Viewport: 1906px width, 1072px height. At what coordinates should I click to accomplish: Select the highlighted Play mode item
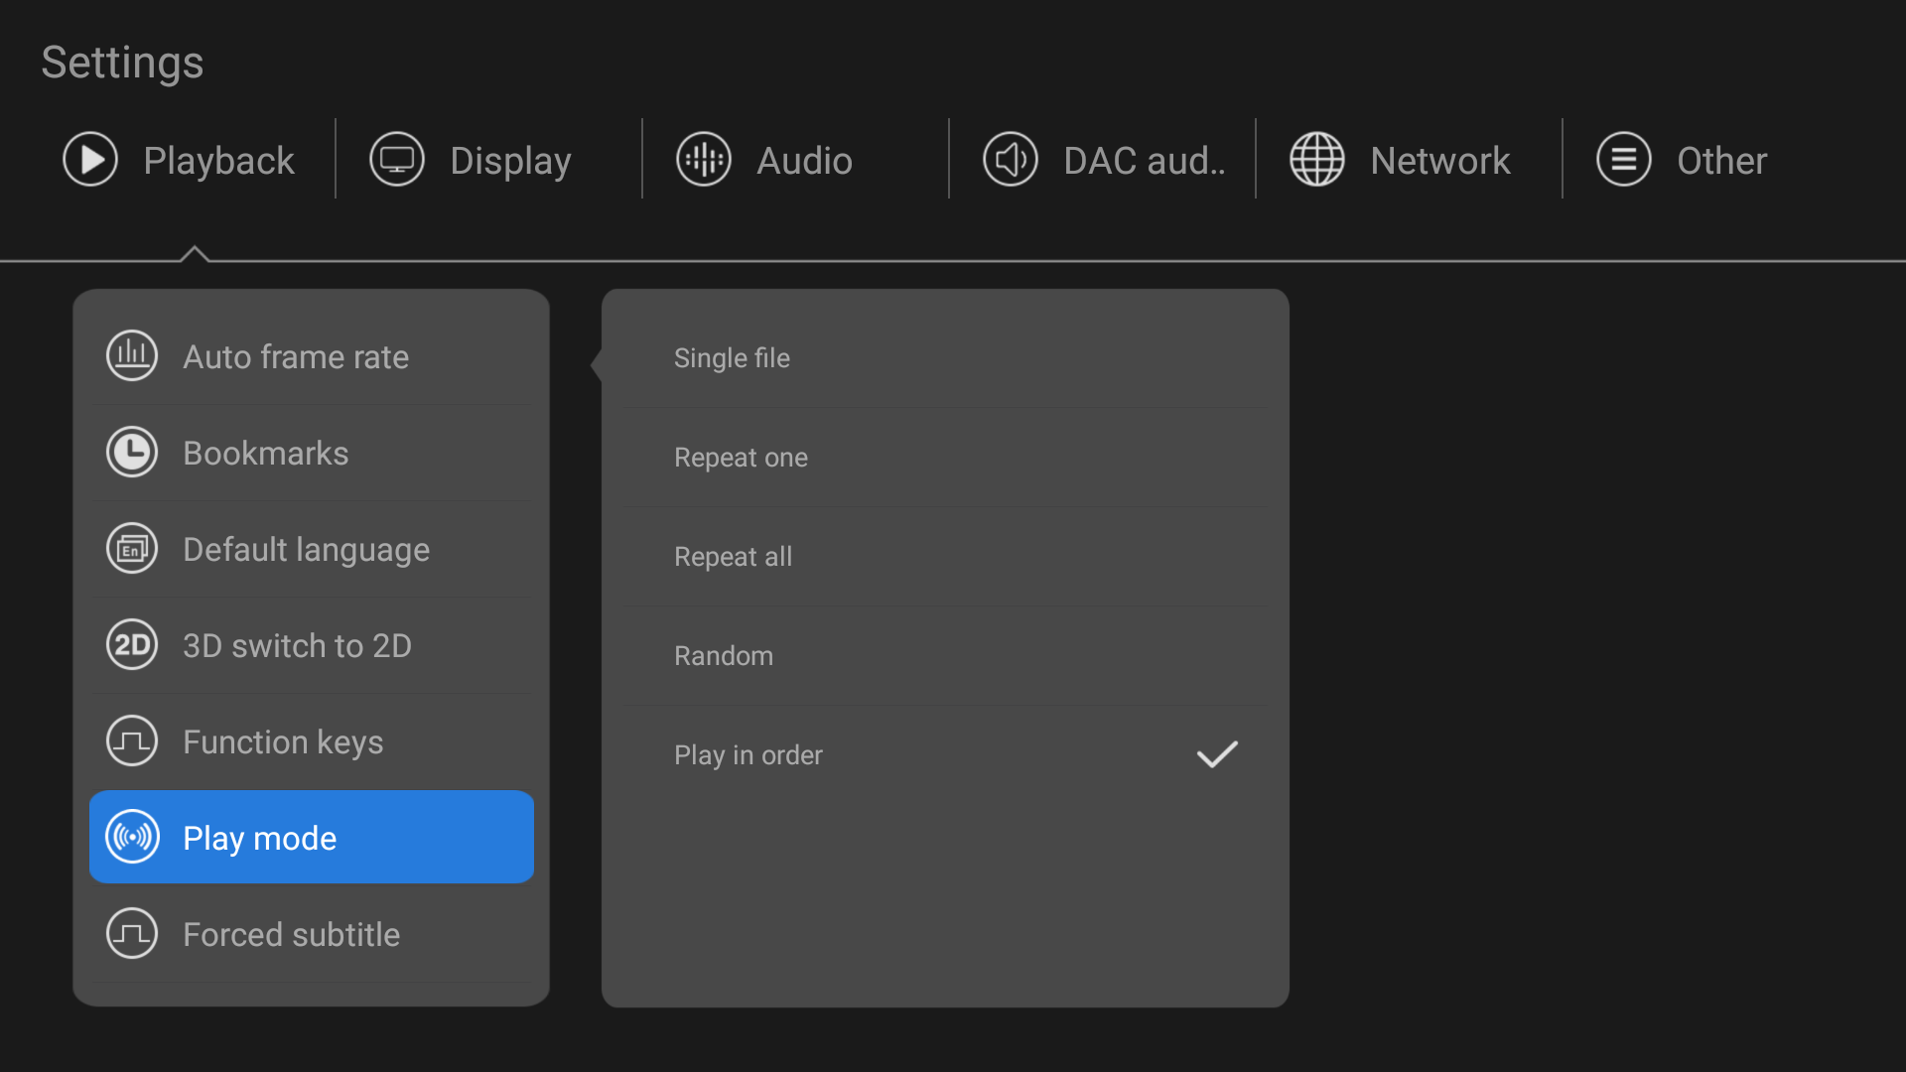(x=312, y=837)
